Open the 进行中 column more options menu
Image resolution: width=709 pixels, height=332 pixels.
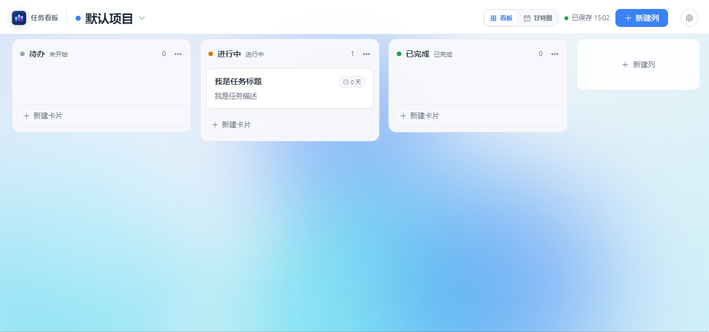point(367,54)
